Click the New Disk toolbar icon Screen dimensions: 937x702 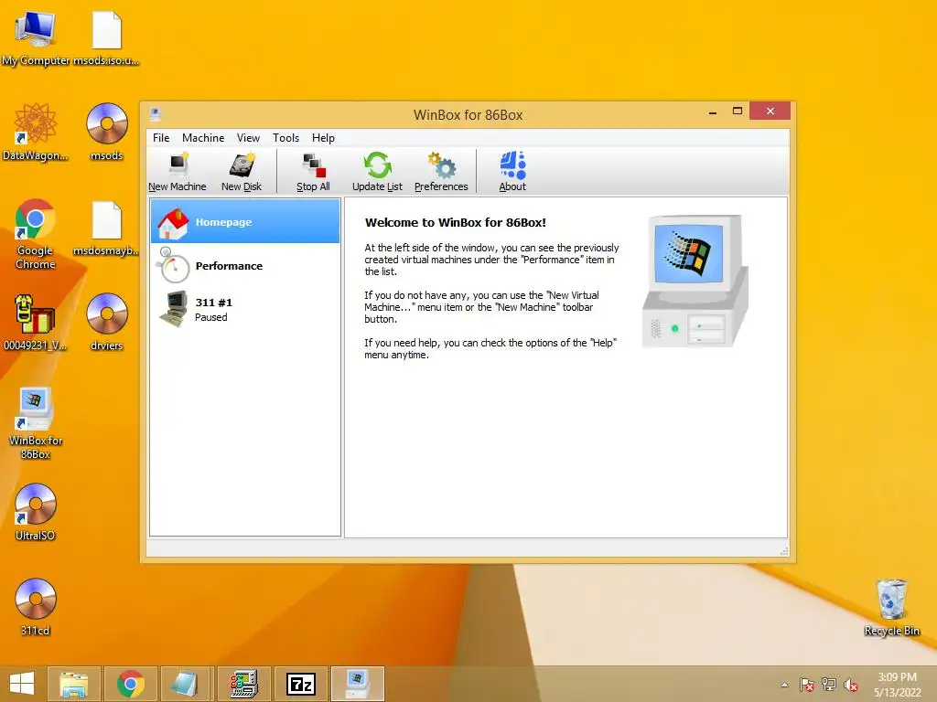coord(242,172)
